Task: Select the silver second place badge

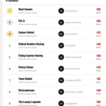Action: click(x=10, y=23)
